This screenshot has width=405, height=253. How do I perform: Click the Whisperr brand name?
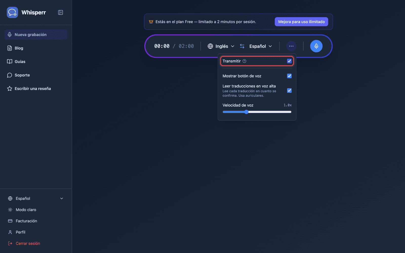(x=34, y=12)
